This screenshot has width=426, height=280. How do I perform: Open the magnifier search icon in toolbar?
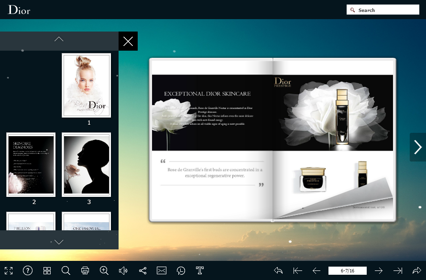click(x=66, y=270)
